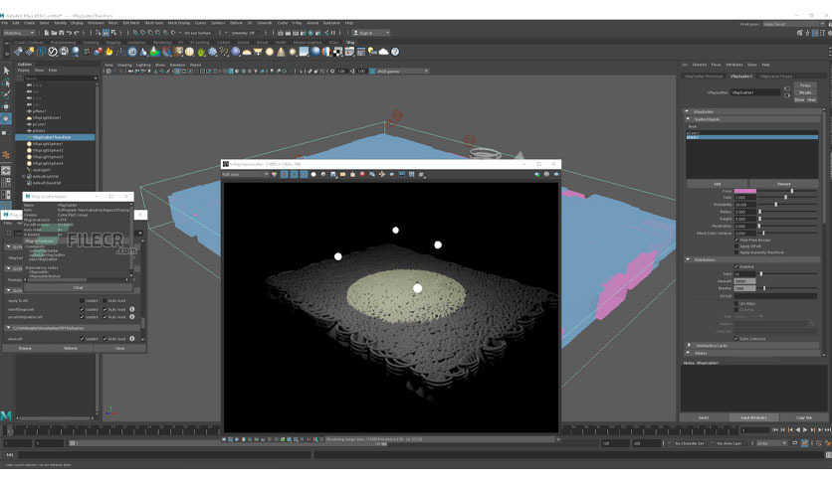The image size is (832, 481).
Task: Select VRayScatter1Transform in the Outliner
Action: pyautogui.click(x=55, y=137)
